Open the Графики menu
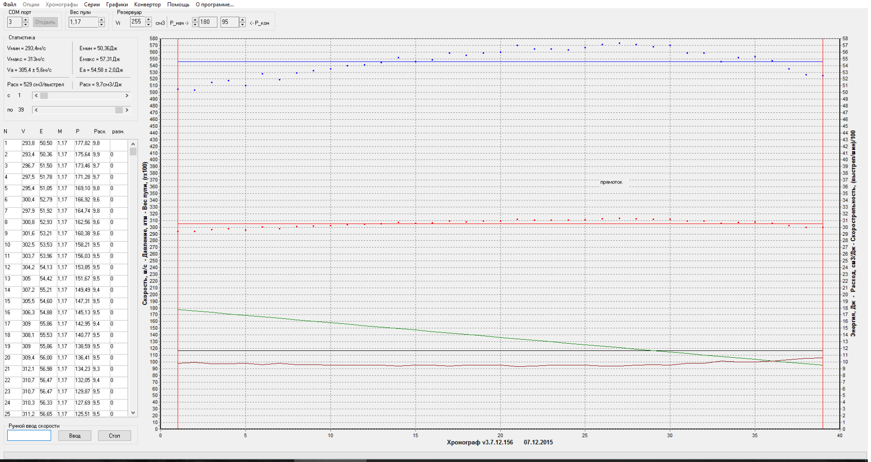This screenshot has height=462, width=871. (117, 5)
